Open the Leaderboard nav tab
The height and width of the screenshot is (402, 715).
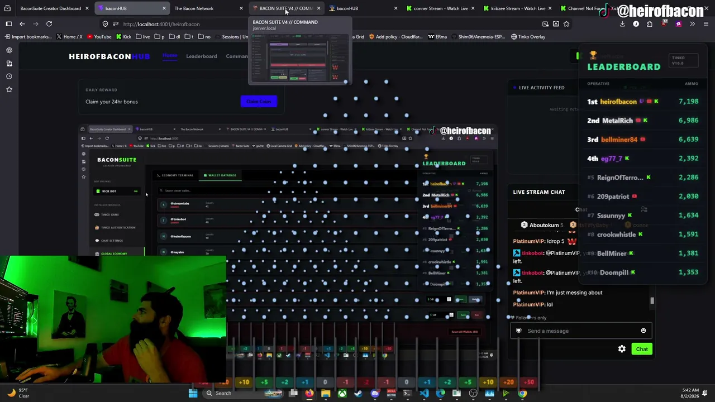(x=202, y=56)
